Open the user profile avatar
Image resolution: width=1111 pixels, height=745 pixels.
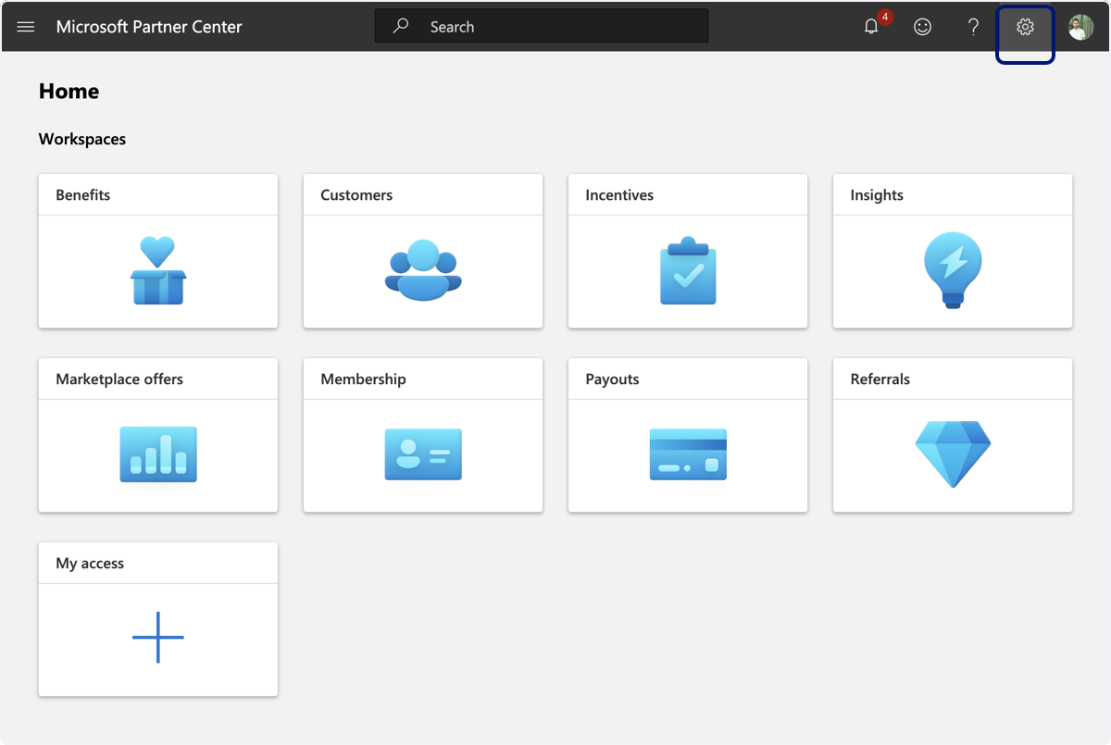coord(1080,27)
